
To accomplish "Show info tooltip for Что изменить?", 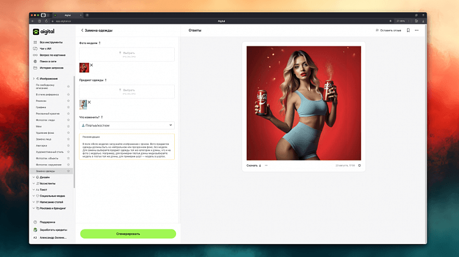I will point(102,117).
